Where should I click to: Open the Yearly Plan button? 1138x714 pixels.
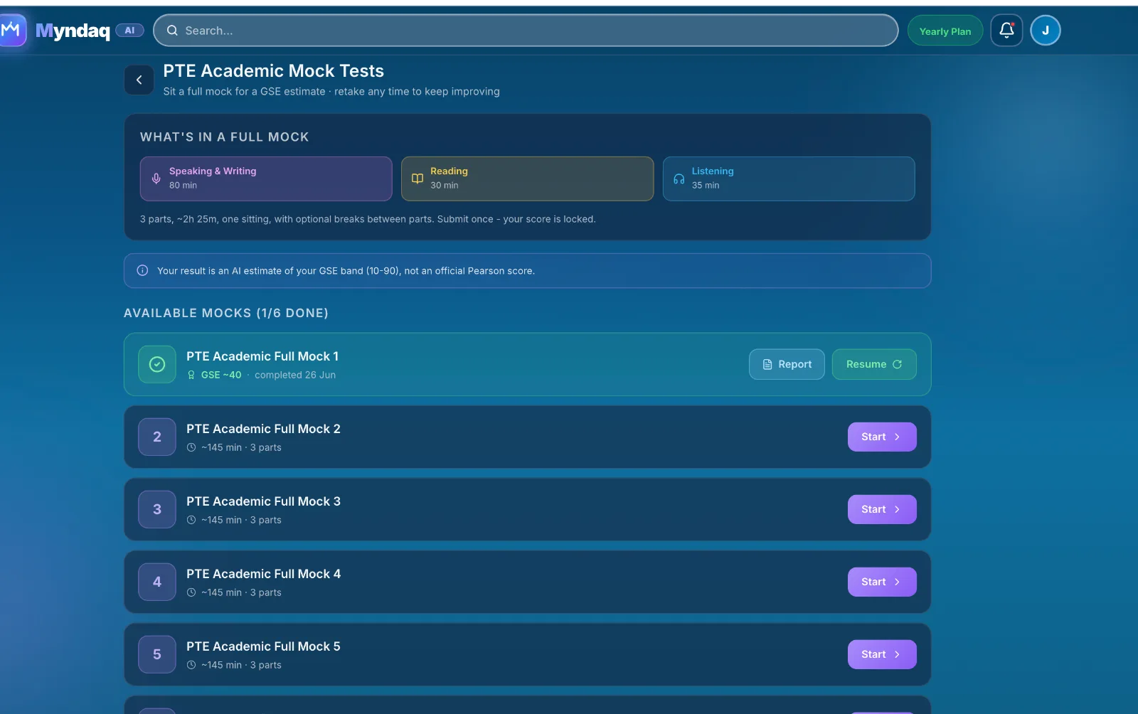[x=945, y=31]
